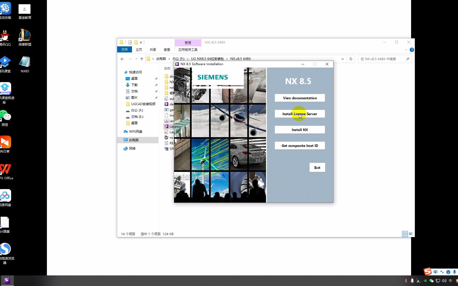Expand the Explorer ribbon chevron
This screenshot has width=458, height=286.
click(406, 50)
